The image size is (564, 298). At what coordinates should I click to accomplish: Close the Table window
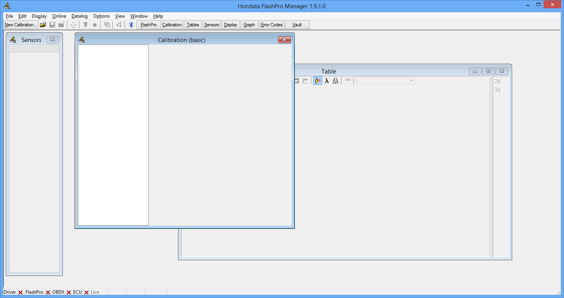tap(502, 71)
